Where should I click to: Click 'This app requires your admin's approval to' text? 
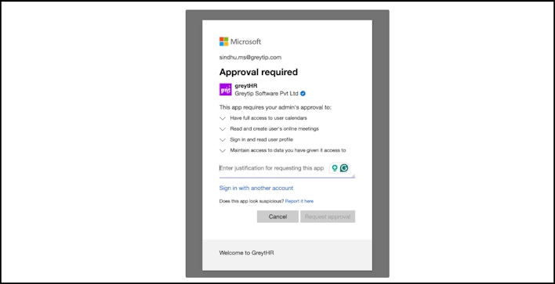pos(275,107)
